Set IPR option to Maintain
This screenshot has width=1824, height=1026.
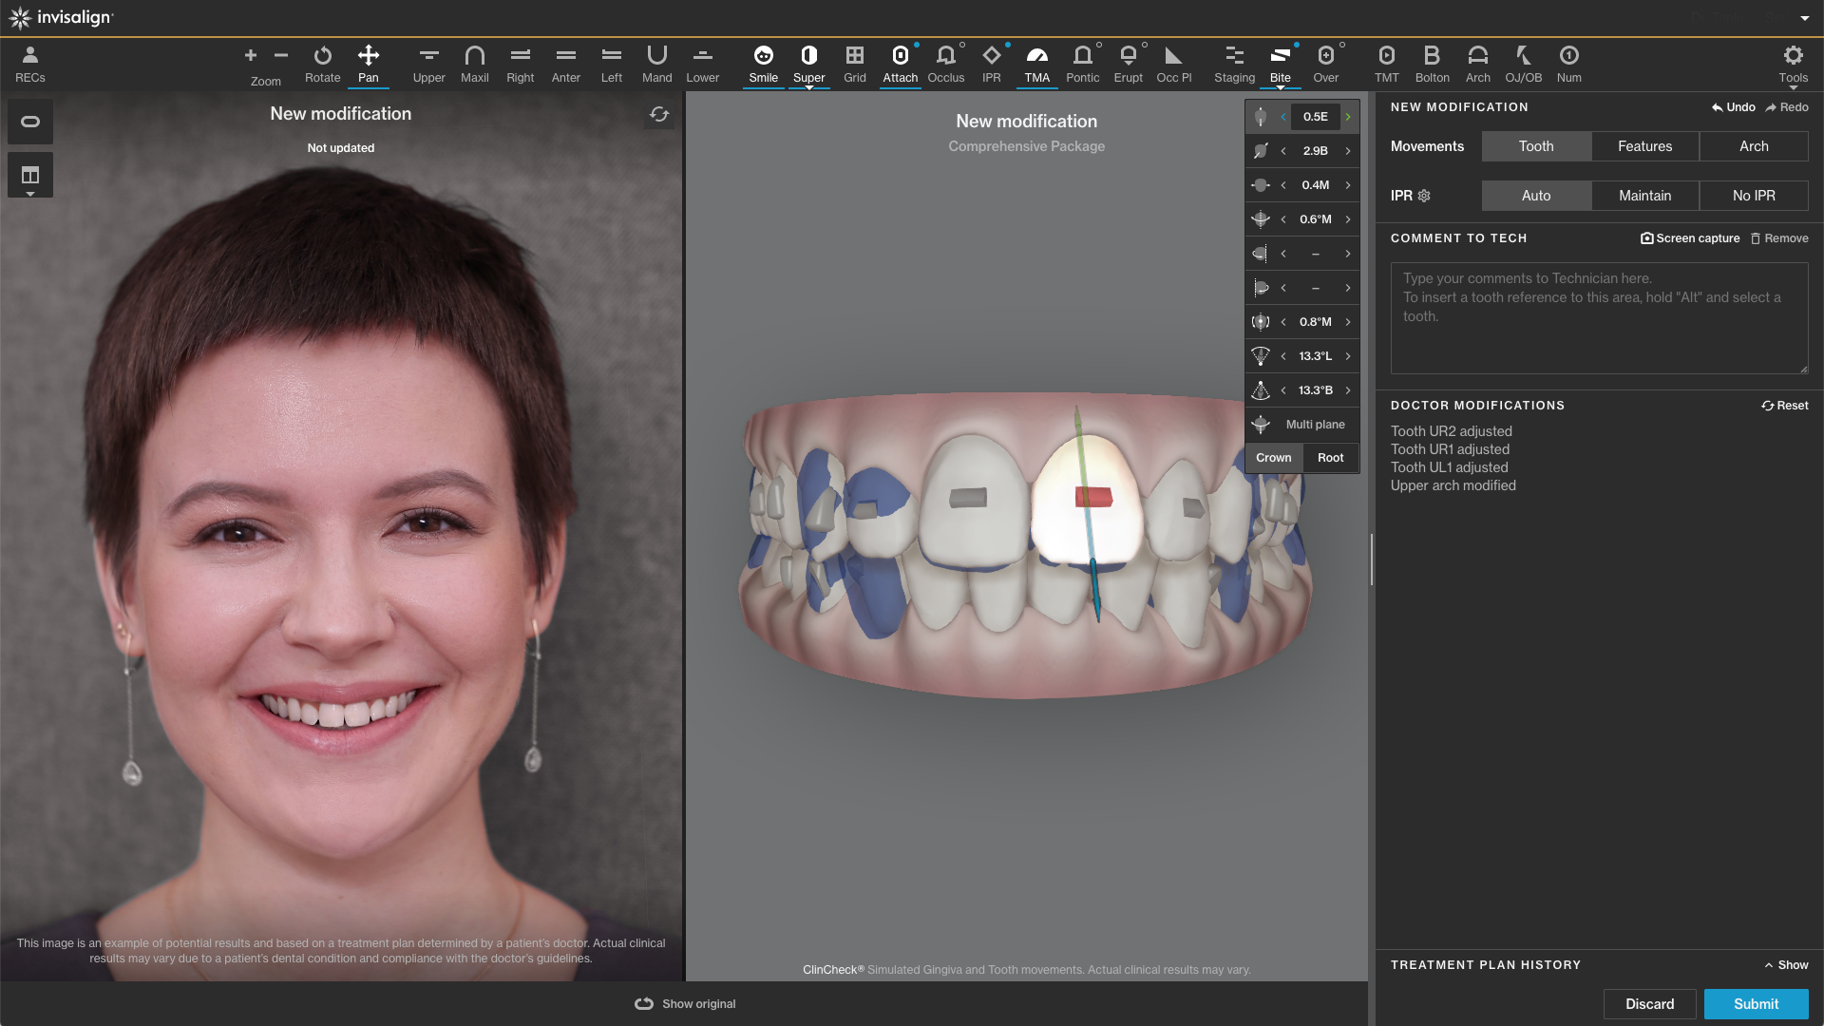pos(1644,196)
